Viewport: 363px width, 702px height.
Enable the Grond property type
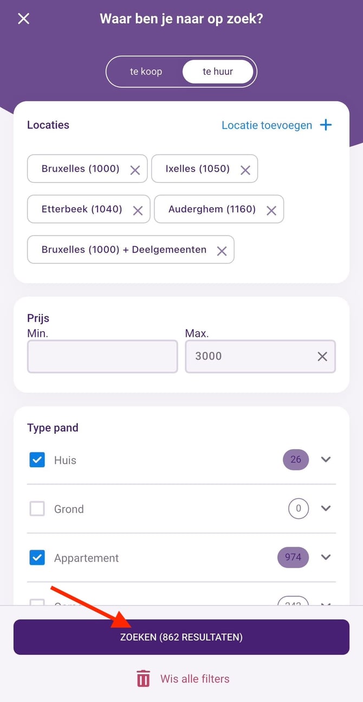click(37, 509)
